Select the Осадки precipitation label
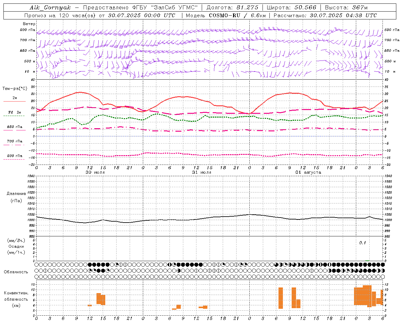This screenshot has height=321, width=401. click(16, 246)
